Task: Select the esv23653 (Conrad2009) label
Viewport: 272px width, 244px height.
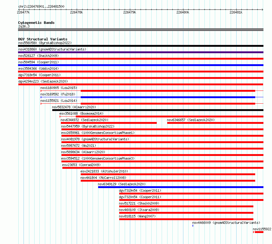Action: tap(81, 165)
